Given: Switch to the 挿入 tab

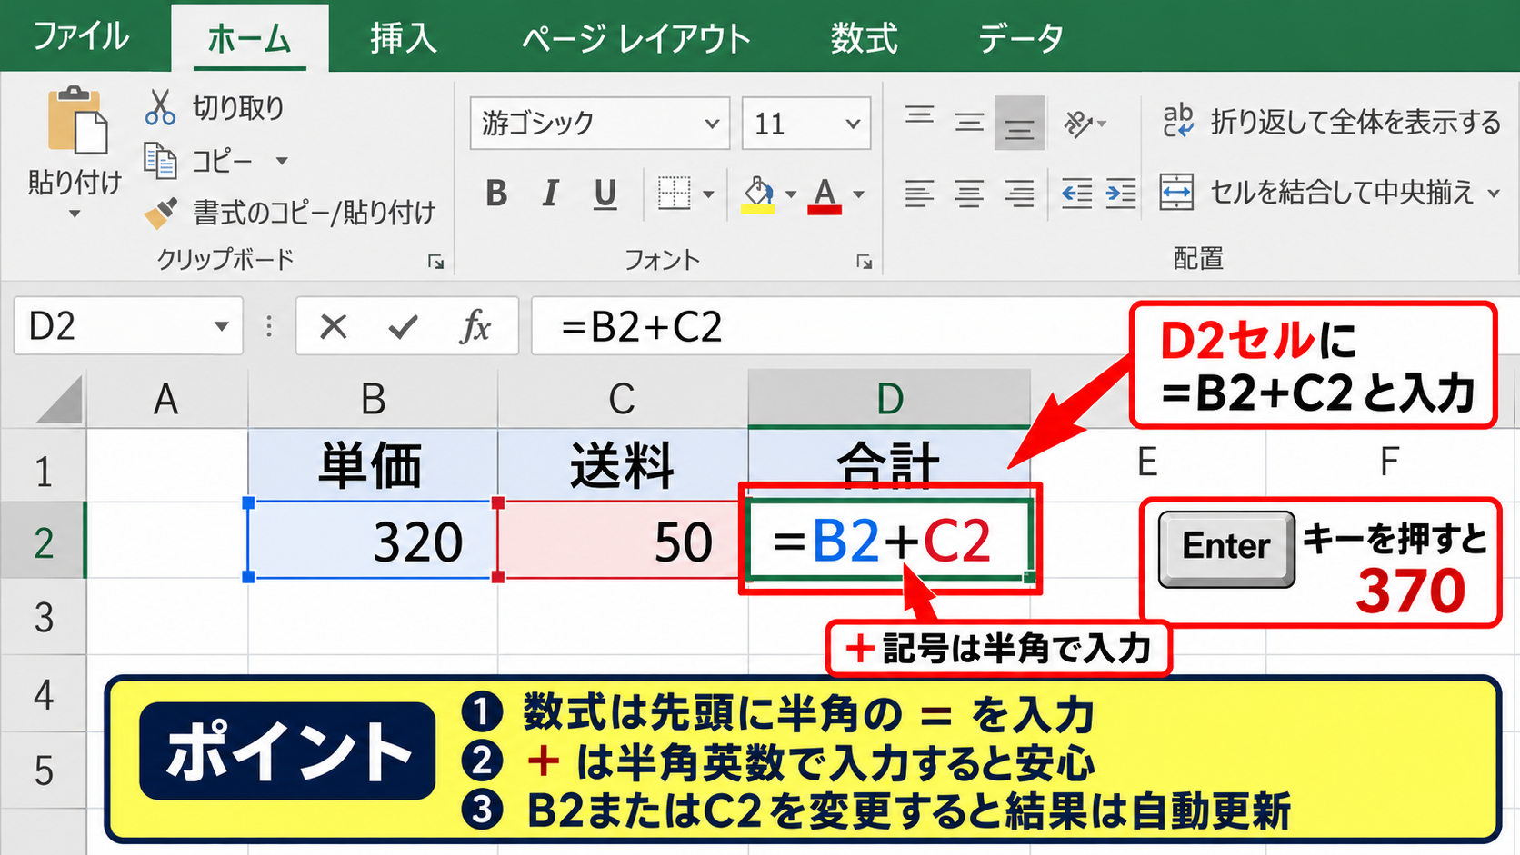Looking at the screenshot, I should (x=404, y=38).
